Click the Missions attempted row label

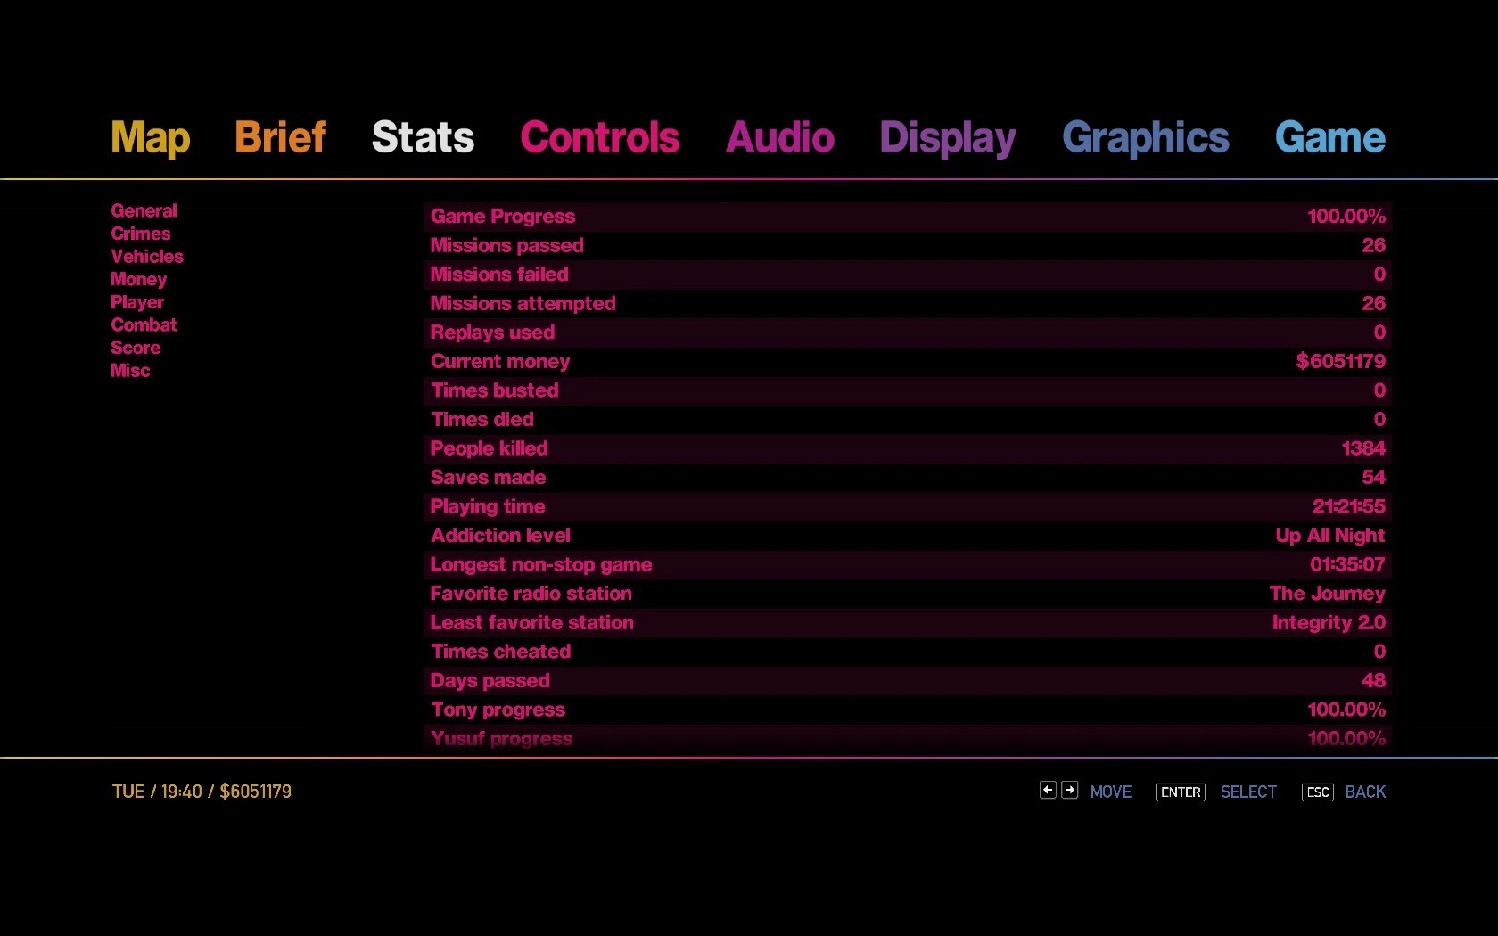click(x=523, y=304)
